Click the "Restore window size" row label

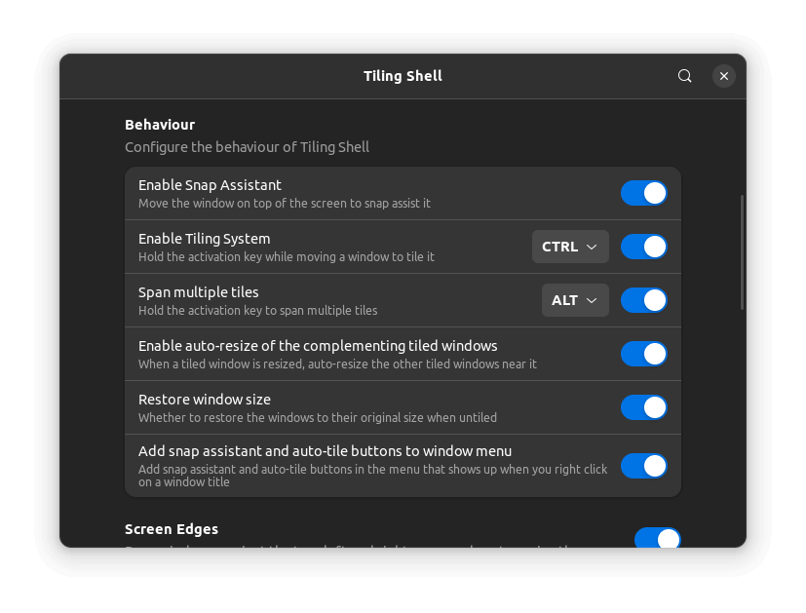click(x=204, y=400)
